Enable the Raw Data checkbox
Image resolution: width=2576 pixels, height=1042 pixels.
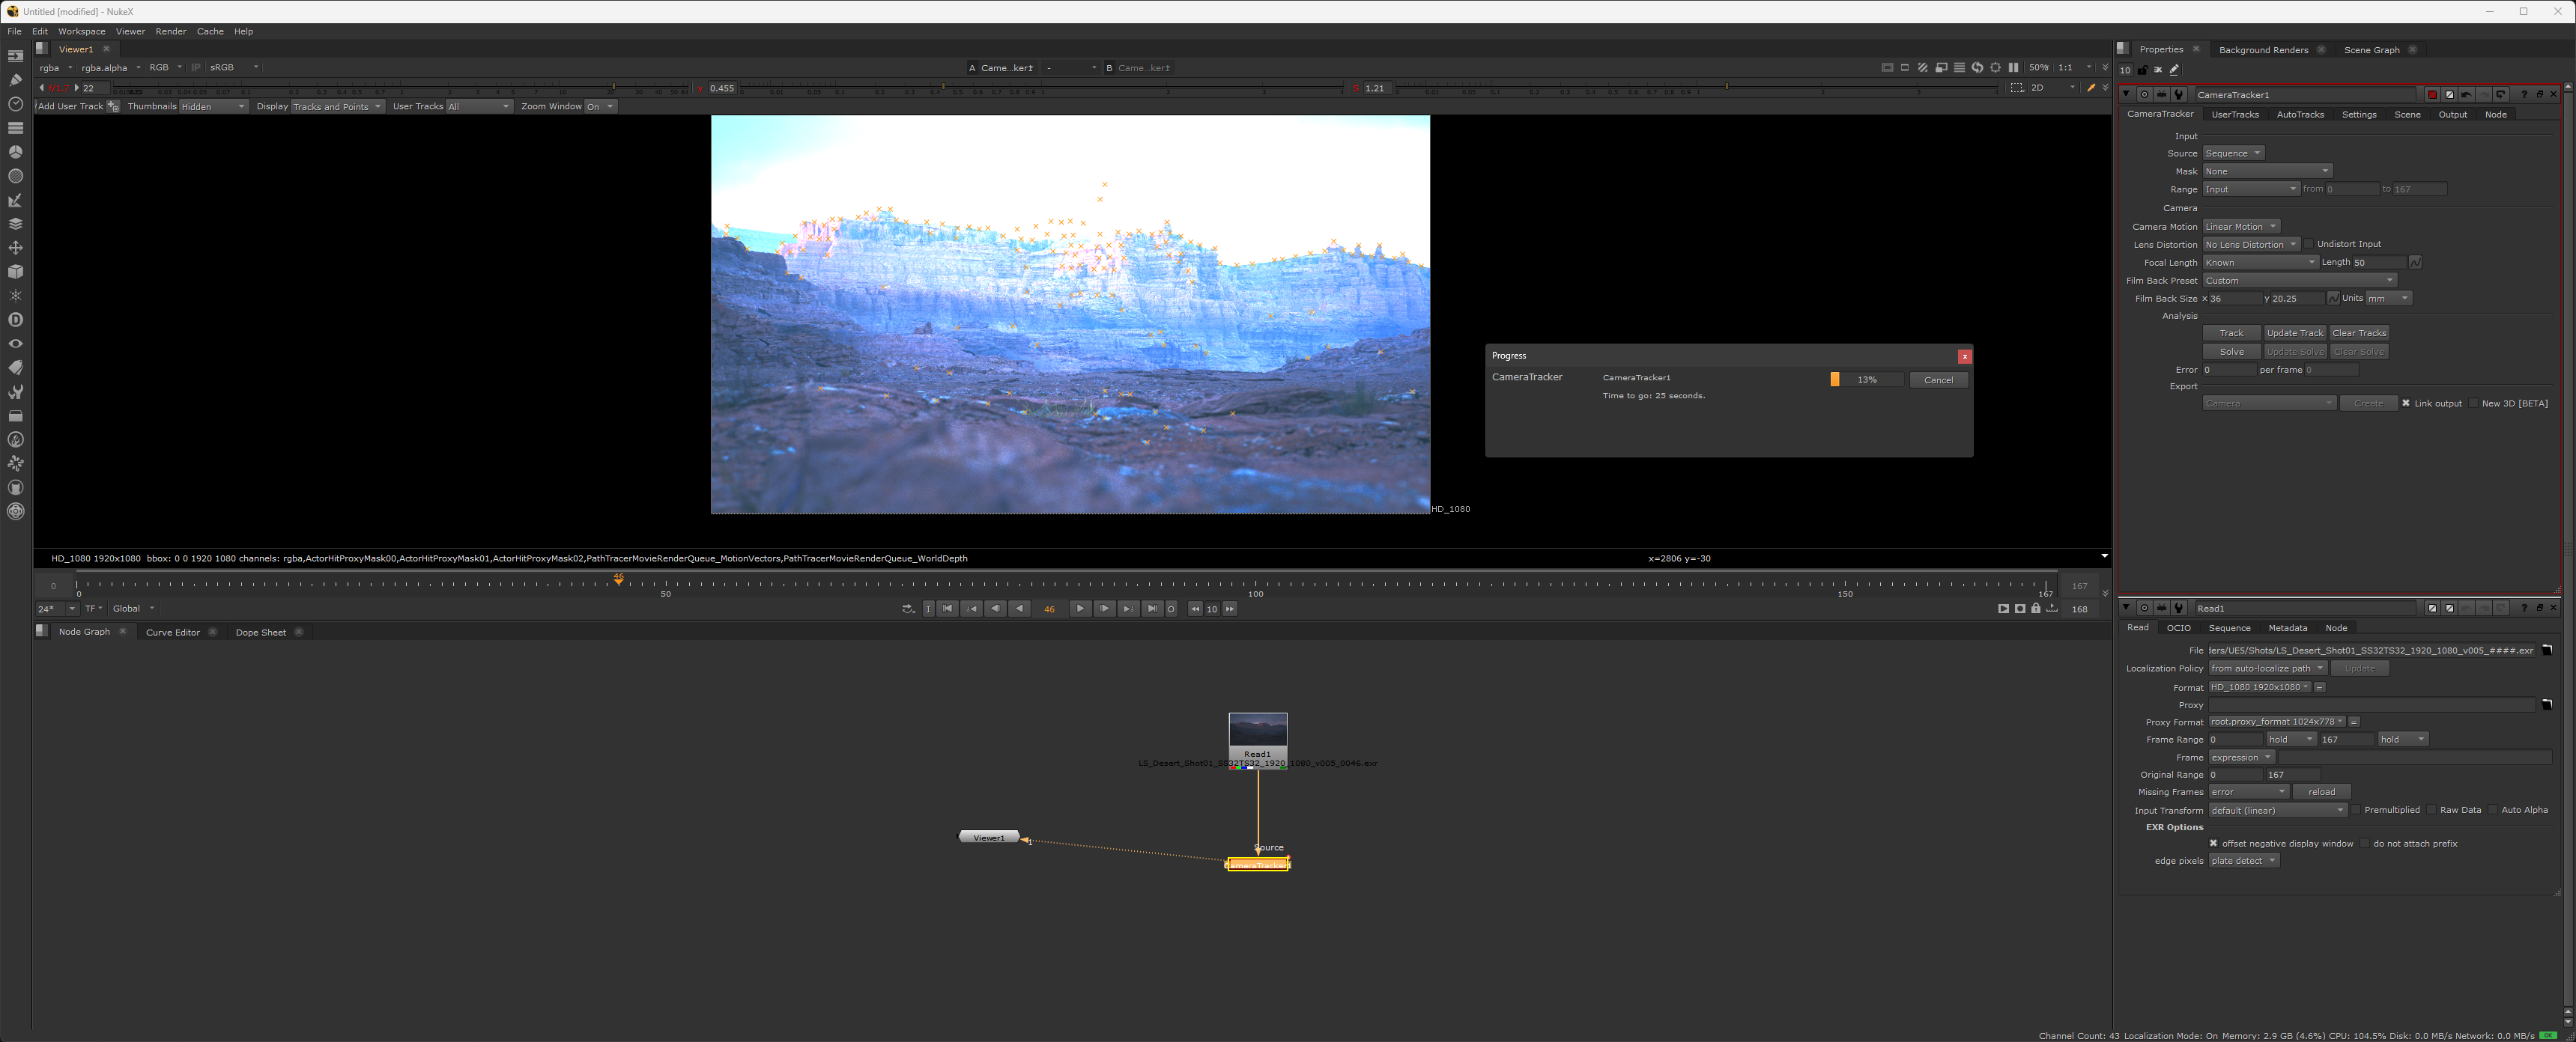(2431, 810)
